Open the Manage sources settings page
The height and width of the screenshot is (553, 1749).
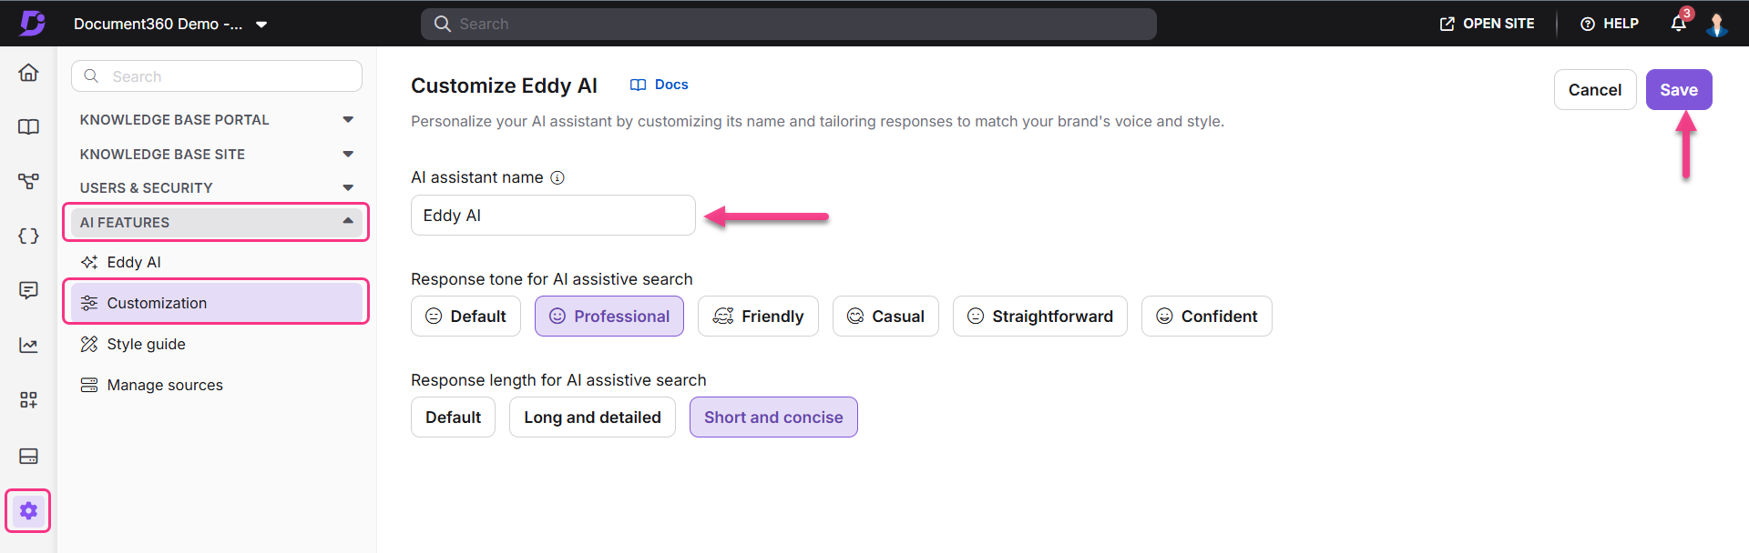pos(216,385)
